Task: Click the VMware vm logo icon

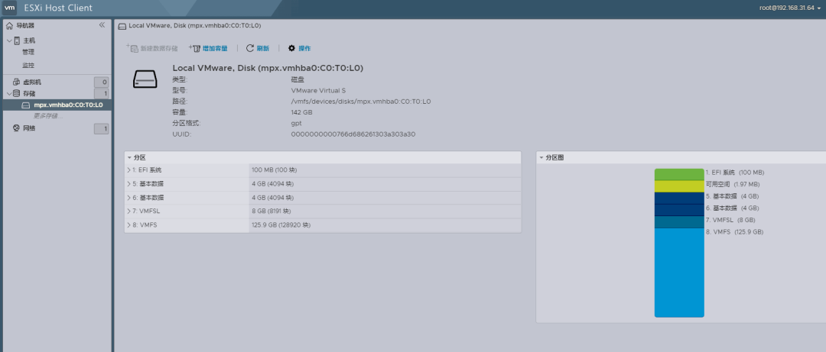Action: [x=10, y=8]
